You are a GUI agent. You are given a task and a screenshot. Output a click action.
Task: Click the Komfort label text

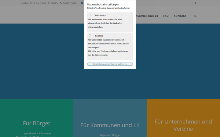(x=99, y=36)
